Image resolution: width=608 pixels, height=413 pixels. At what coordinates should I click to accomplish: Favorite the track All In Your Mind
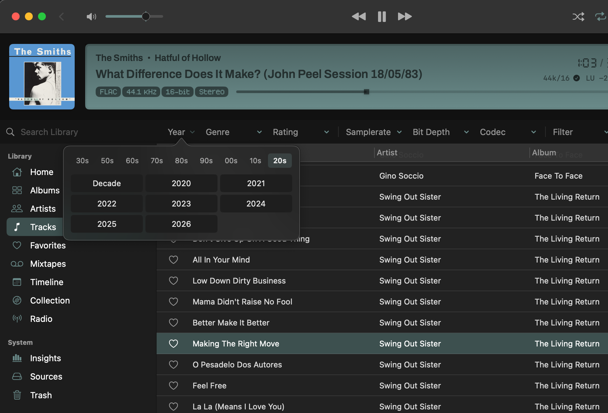(173, 260)
